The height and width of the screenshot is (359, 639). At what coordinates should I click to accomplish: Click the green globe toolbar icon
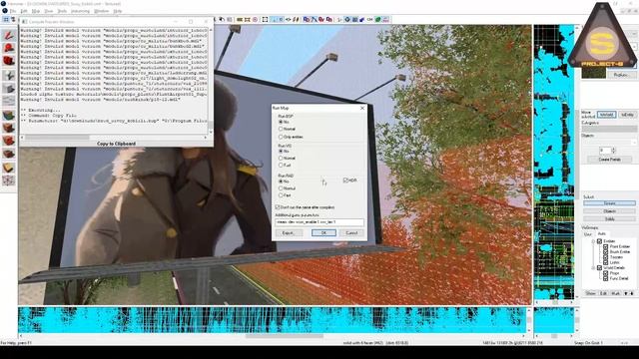(x=378, y=19)
